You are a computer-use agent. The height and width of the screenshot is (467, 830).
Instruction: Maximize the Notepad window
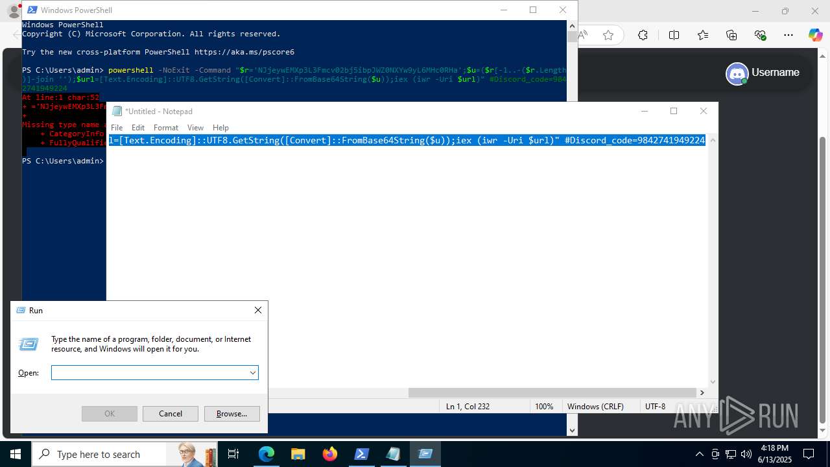coord(674,111)
